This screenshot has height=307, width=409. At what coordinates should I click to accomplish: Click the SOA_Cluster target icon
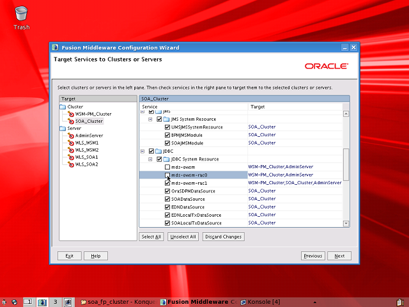[x=71, y=121]
